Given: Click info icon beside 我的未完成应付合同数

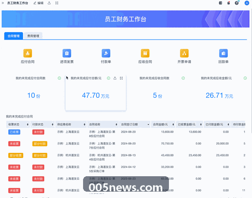Looking at the screenshot, I should [59, 78].
